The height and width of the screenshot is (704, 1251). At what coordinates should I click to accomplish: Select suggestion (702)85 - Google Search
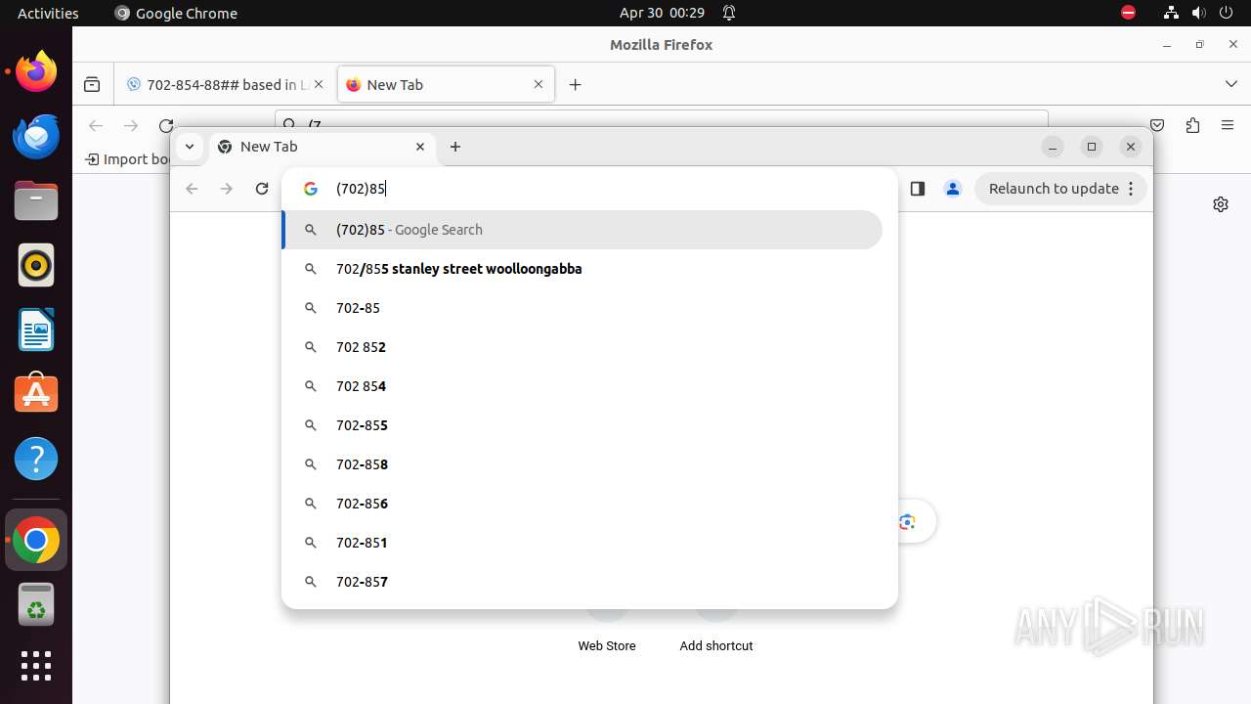pos(582,230)
